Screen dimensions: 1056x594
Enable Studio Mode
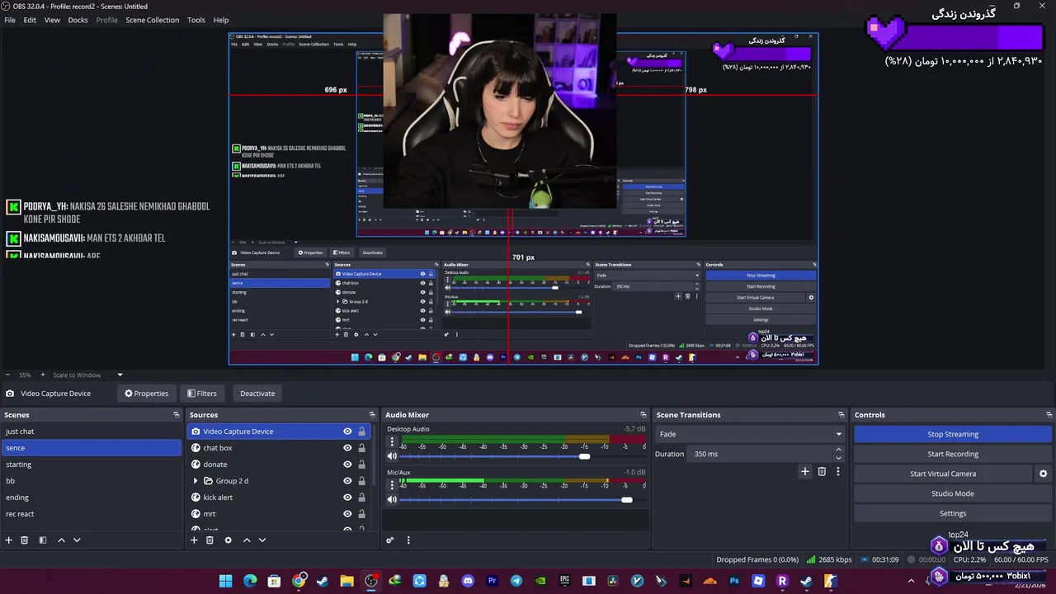953,493
